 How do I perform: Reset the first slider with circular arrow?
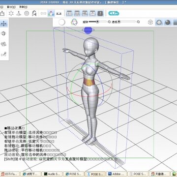click(109, 22)
